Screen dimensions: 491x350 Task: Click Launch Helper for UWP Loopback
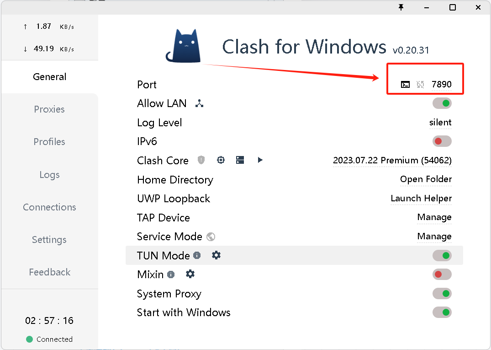(x=421, y=198)
